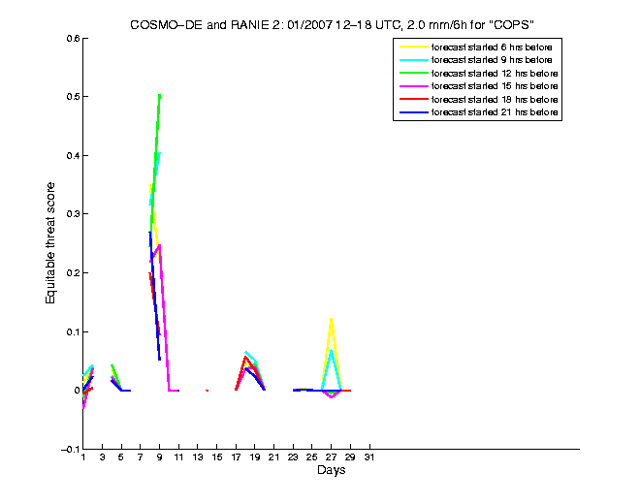Click the blue legend line for 21 hrs forecast
Viewport: 640px width, 504px height.
point(411,113)
